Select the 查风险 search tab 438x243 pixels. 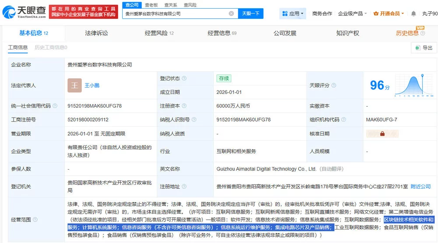coord(190,5)
